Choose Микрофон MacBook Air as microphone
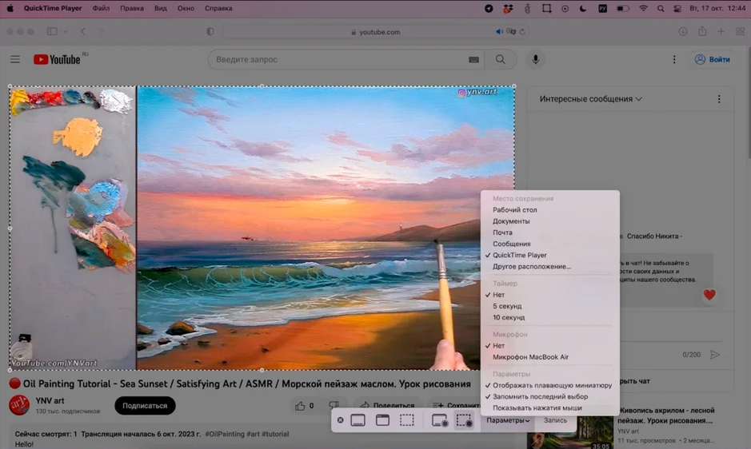 [530, 357]
